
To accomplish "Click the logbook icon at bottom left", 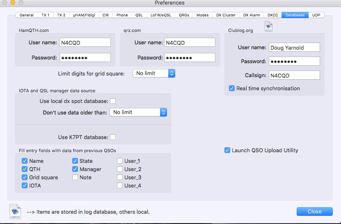I will tap(15, 211).
